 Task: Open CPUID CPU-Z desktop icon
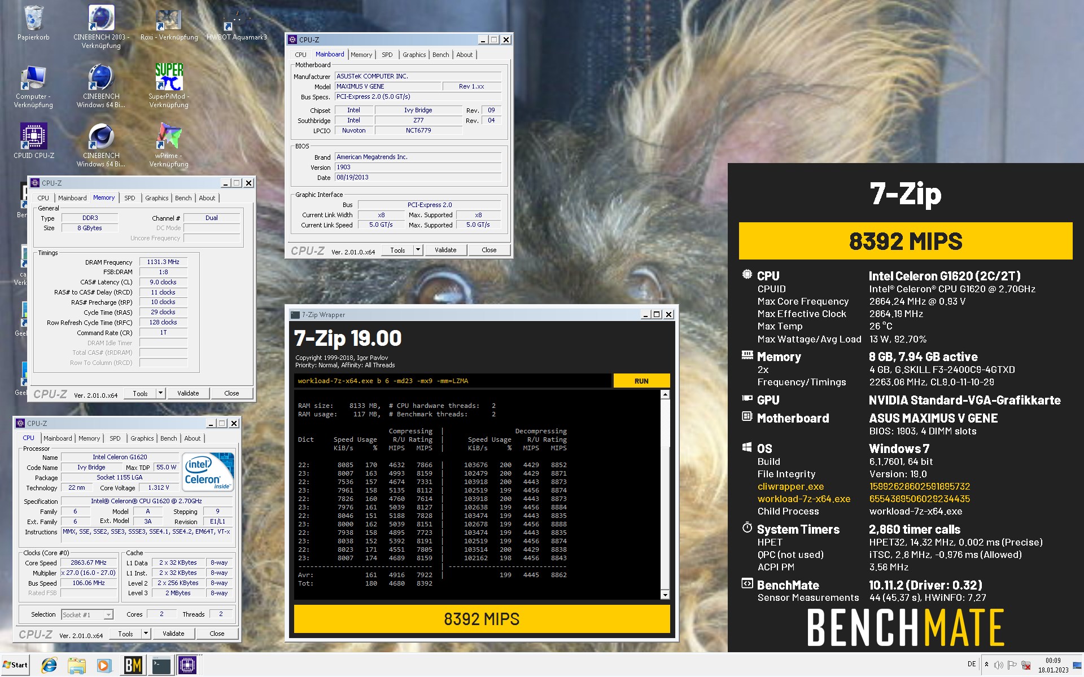coord(34,141)
